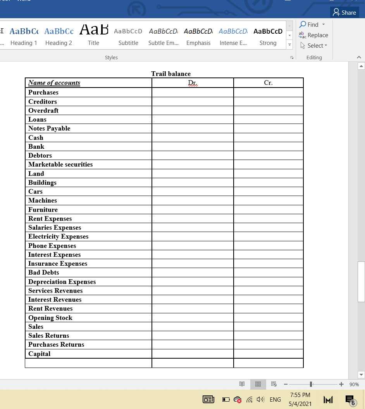365x409 pixels.
Task: Expand the full Styles gallery
Action: tap(289, 45)
